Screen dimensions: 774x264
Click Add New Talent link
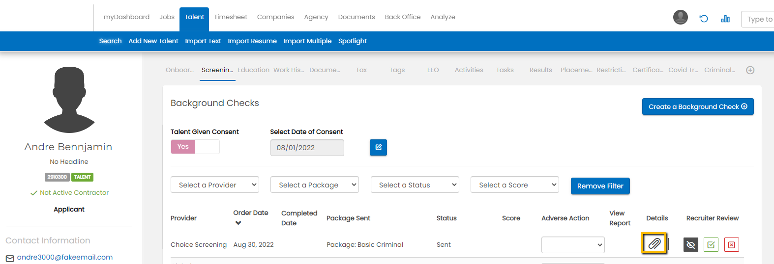click(x=153, y=41)
